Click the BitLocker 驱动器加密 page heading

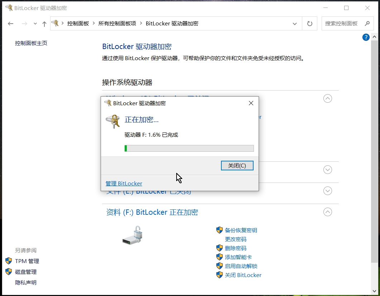137,47
